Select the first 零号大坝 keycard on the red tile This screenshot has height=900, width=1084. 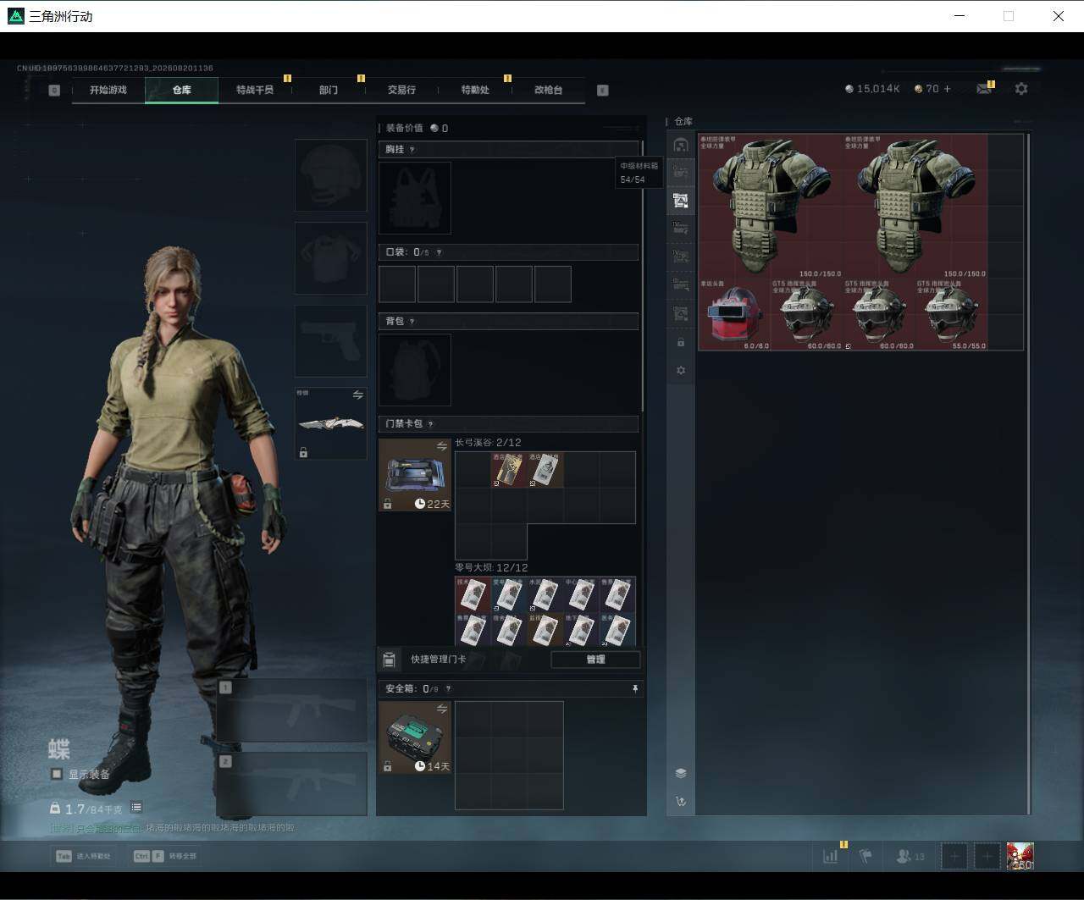(473, 594)
